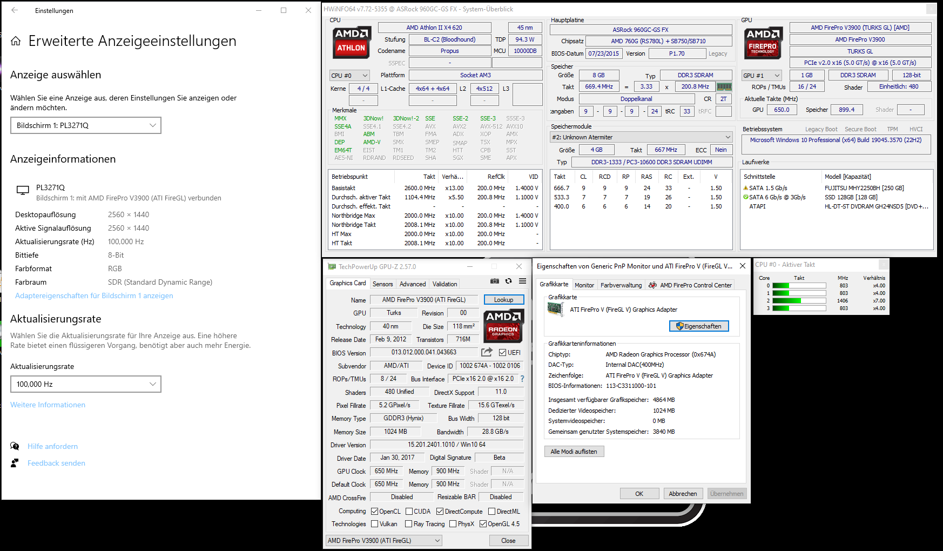Click the graphics card image in adapter properties
The width and height of the screenshot is (943, 551).
(556, 309)
